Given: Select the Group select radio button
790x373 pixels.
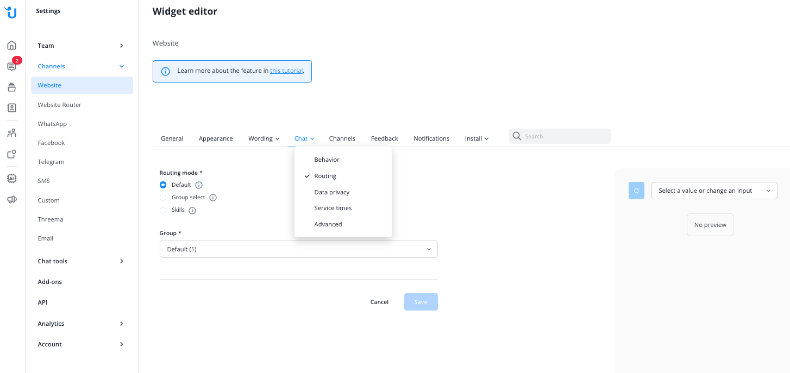Looking at the screenshot, I should coord(163,198).
